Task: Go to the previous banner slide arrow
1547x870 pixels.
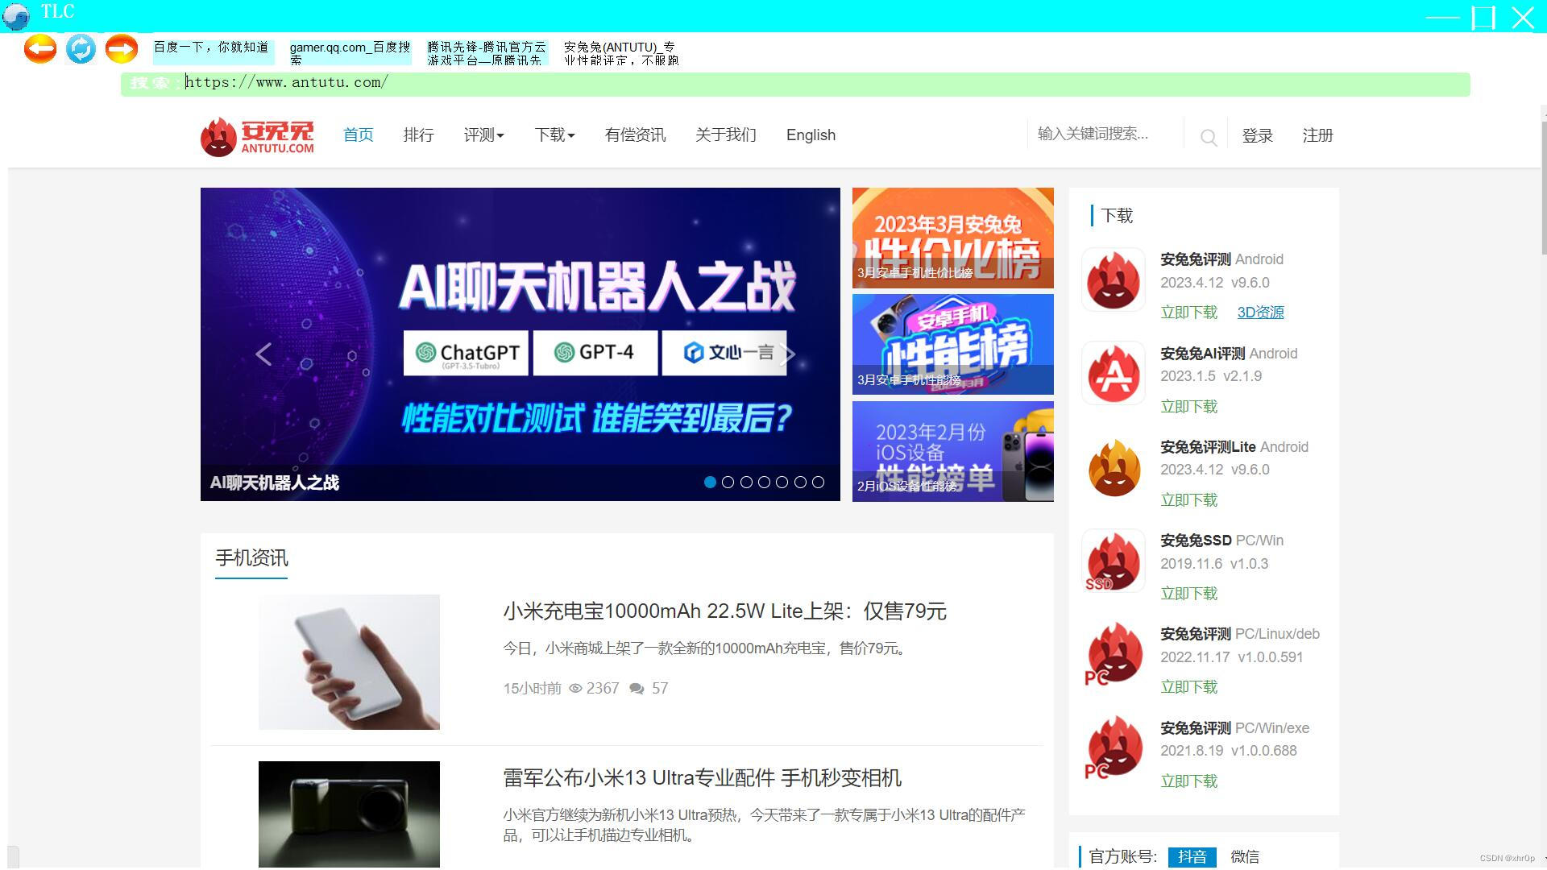Action: [x=263, y=354]
